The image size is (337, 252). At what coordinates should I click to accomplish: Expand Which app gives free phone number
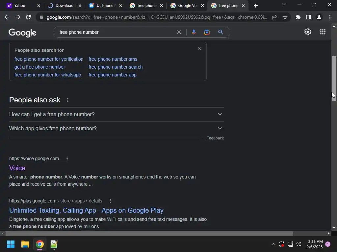coord(117,129)
